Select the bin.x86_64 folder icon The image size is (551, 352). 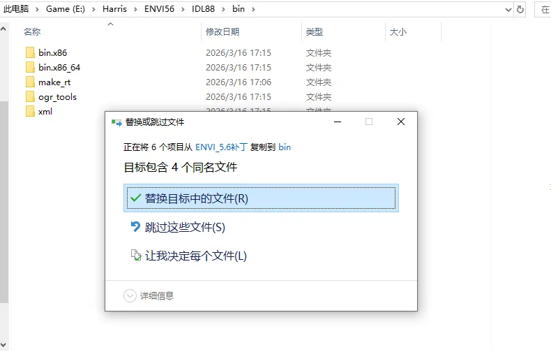(x=30, y=67)
